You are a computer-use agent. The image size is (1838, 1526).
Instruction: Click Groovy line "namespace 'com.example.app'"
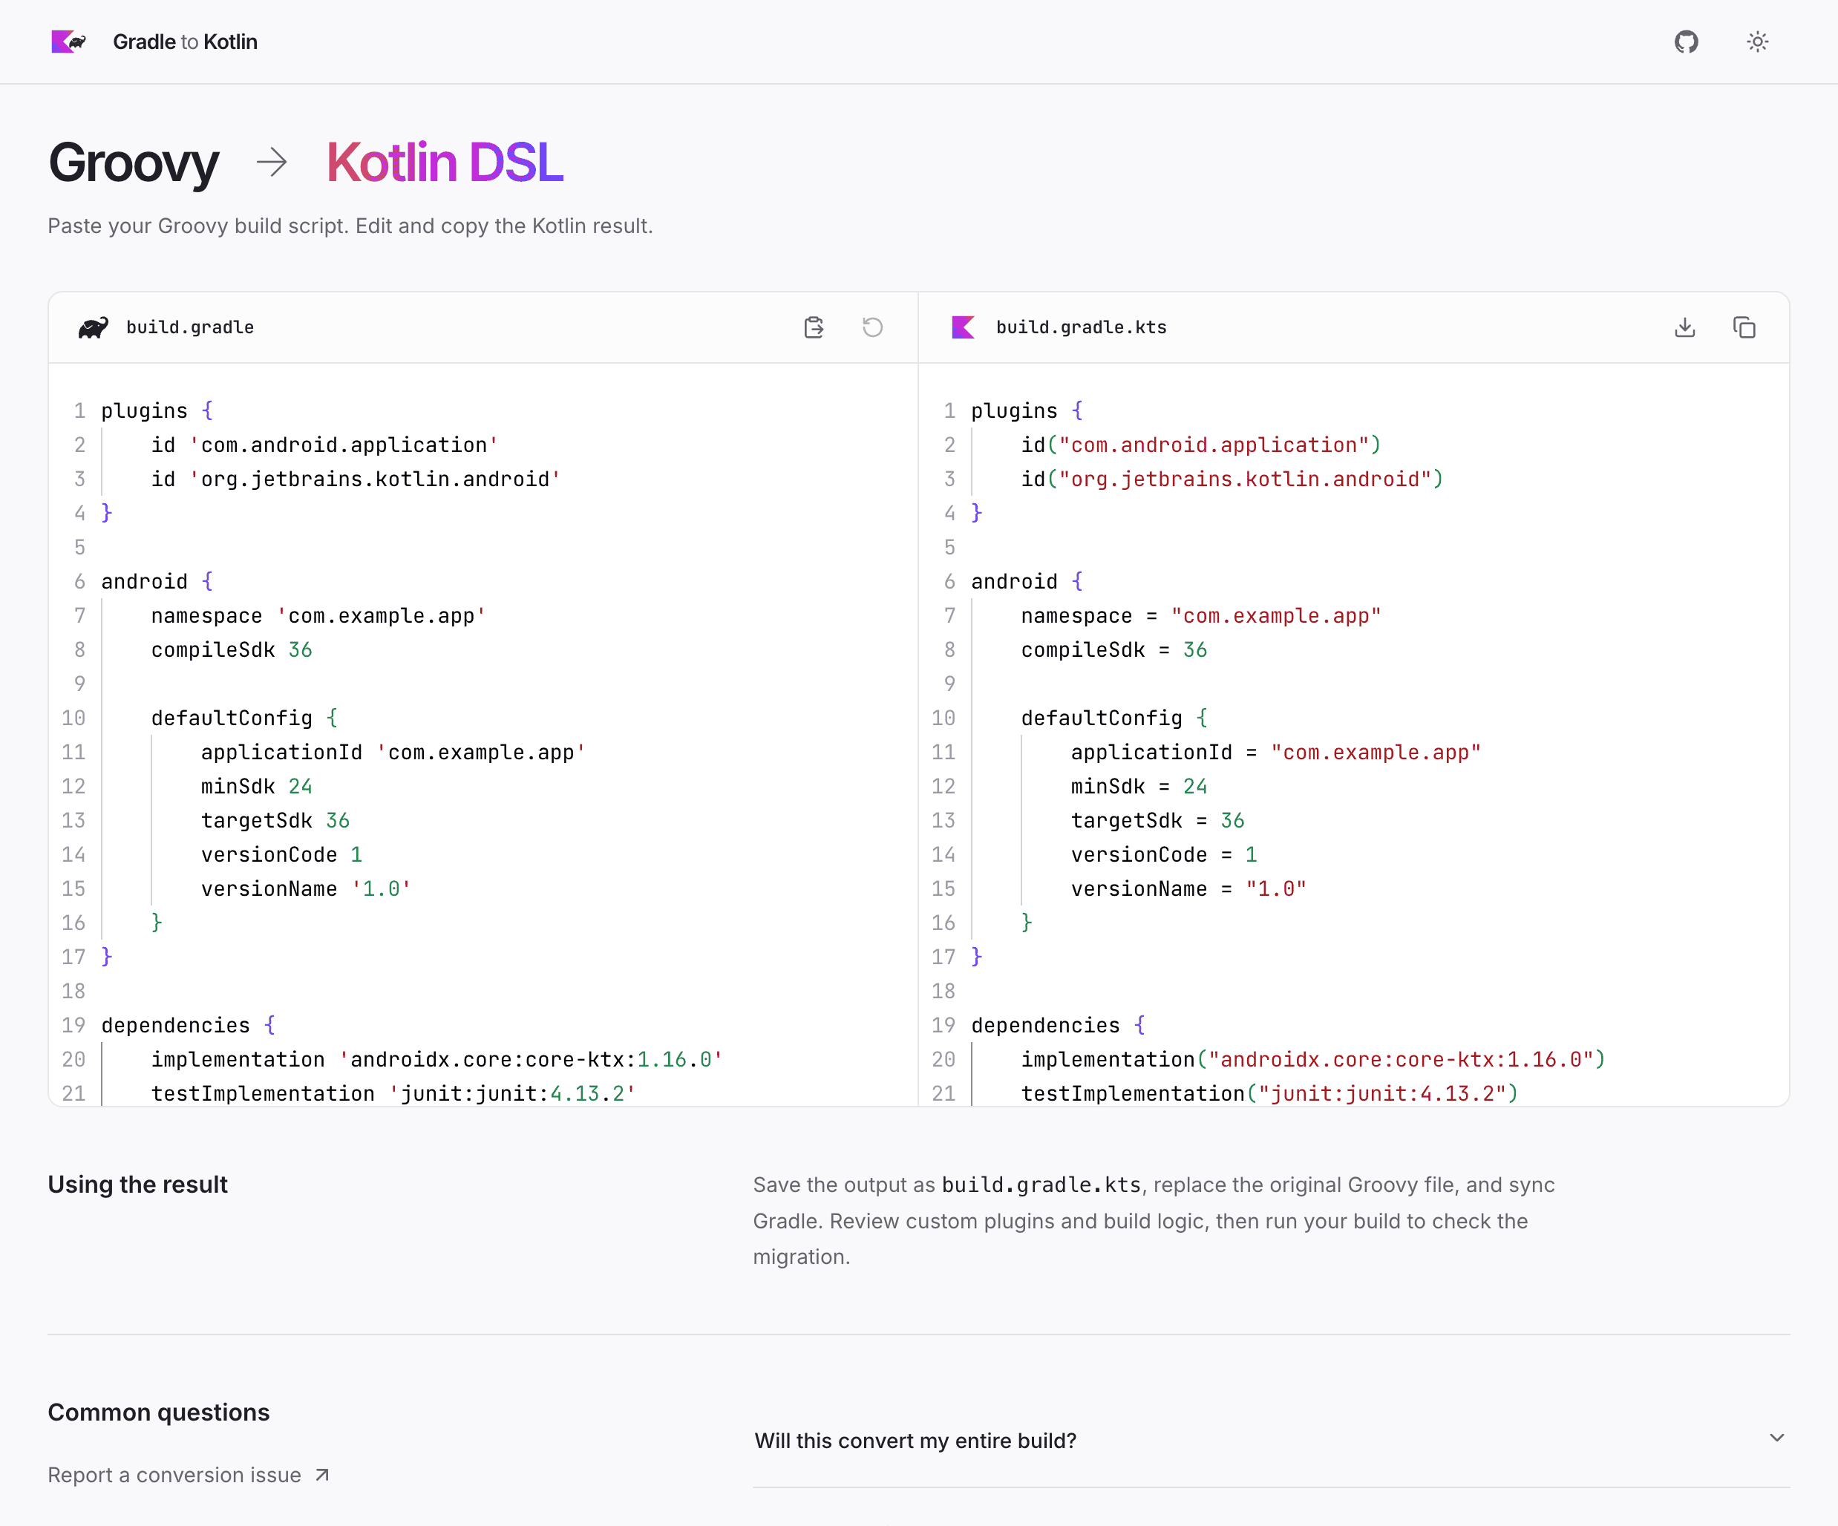[x=318, y=616]
